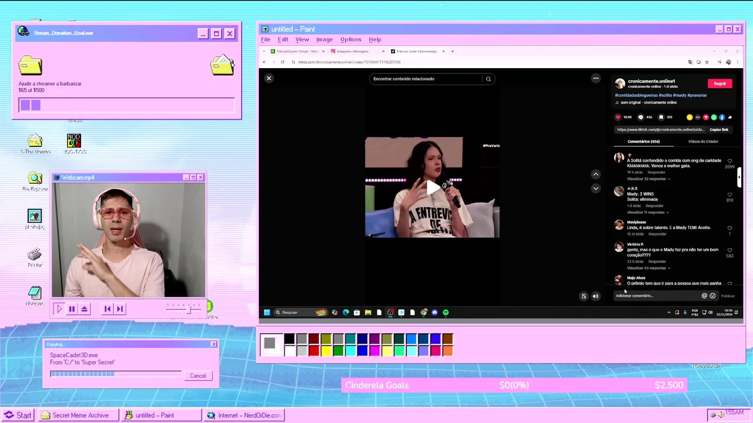Skip to previous track in Webcam.mp4
The image size is (753, 423).
(x=107, y=308)
